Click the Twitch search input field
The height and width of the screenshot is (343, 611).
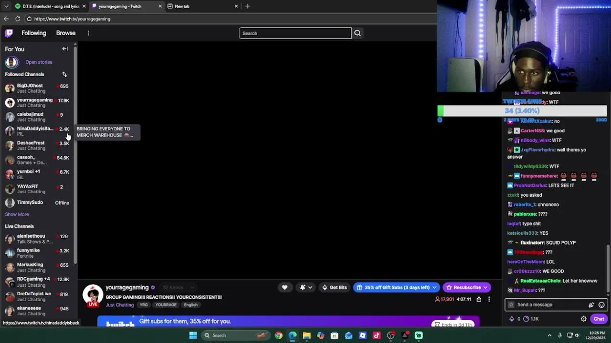coord(295,33)
